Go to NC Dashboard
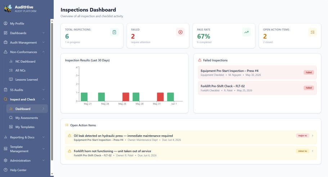 pos(25,61)
